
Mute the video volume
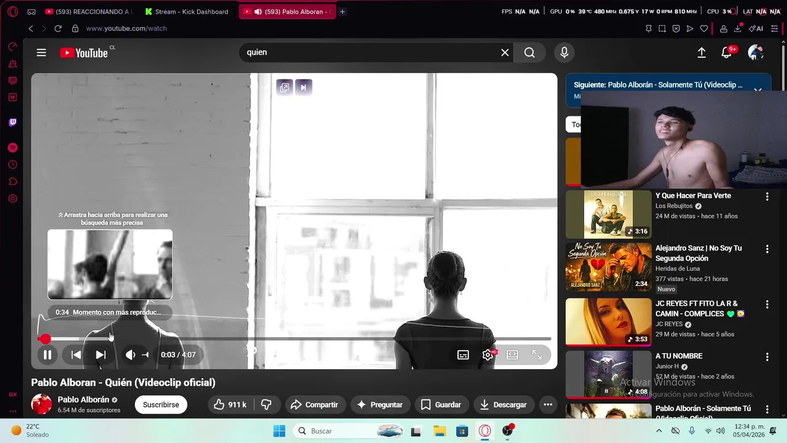(130, 354)
